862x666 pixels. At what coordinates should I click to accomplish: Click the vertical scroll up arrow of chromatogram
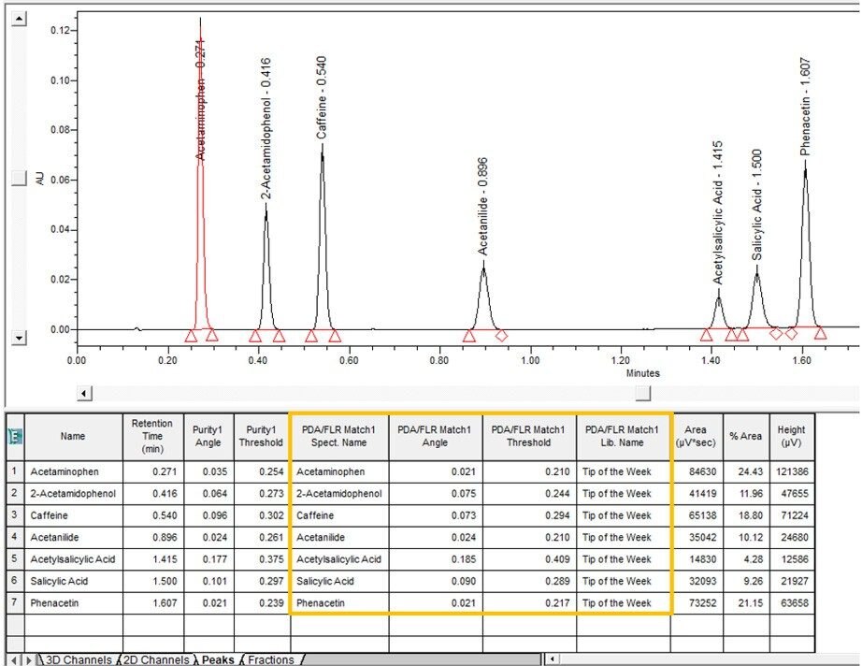(20, 20)
